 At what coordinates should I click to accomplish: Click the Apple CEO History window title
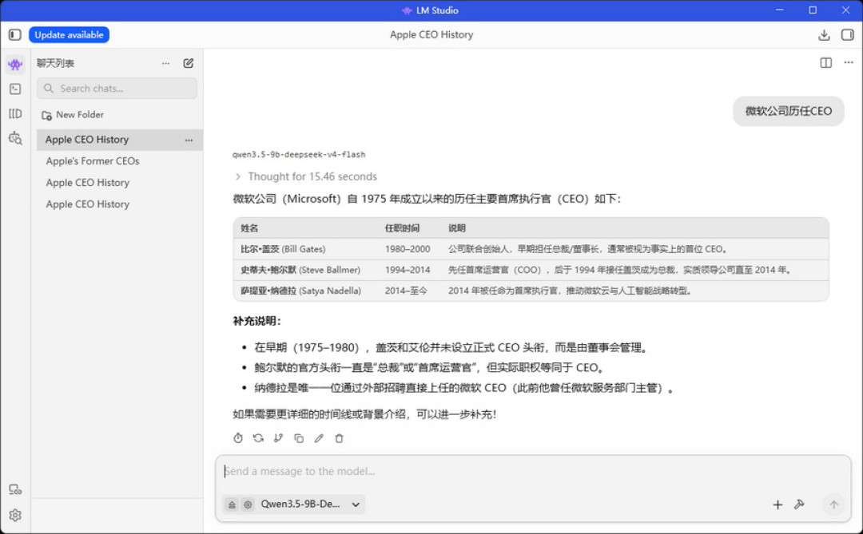pyautogui.click(x=431, y=34)
